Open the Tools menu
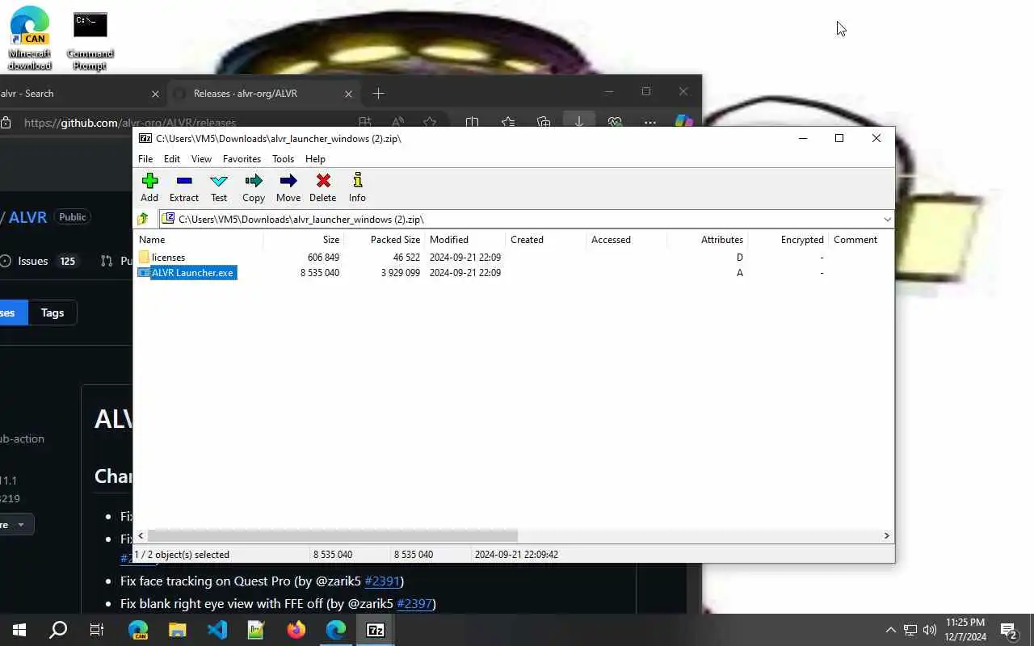Image resolution: width=1034 pixels, height=646 pixels. coord(283,159)
